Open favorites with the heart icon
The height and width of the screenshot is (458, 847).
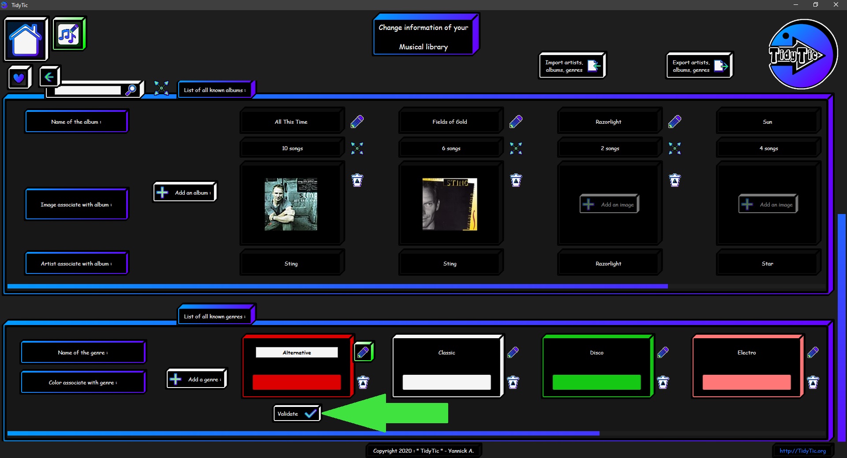[19, 78]
